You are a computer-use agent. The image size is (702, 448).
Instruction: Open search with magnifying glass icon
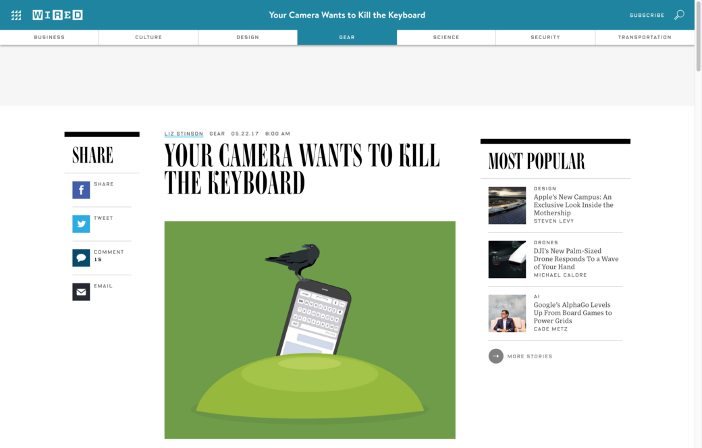(x=679, y=15)
